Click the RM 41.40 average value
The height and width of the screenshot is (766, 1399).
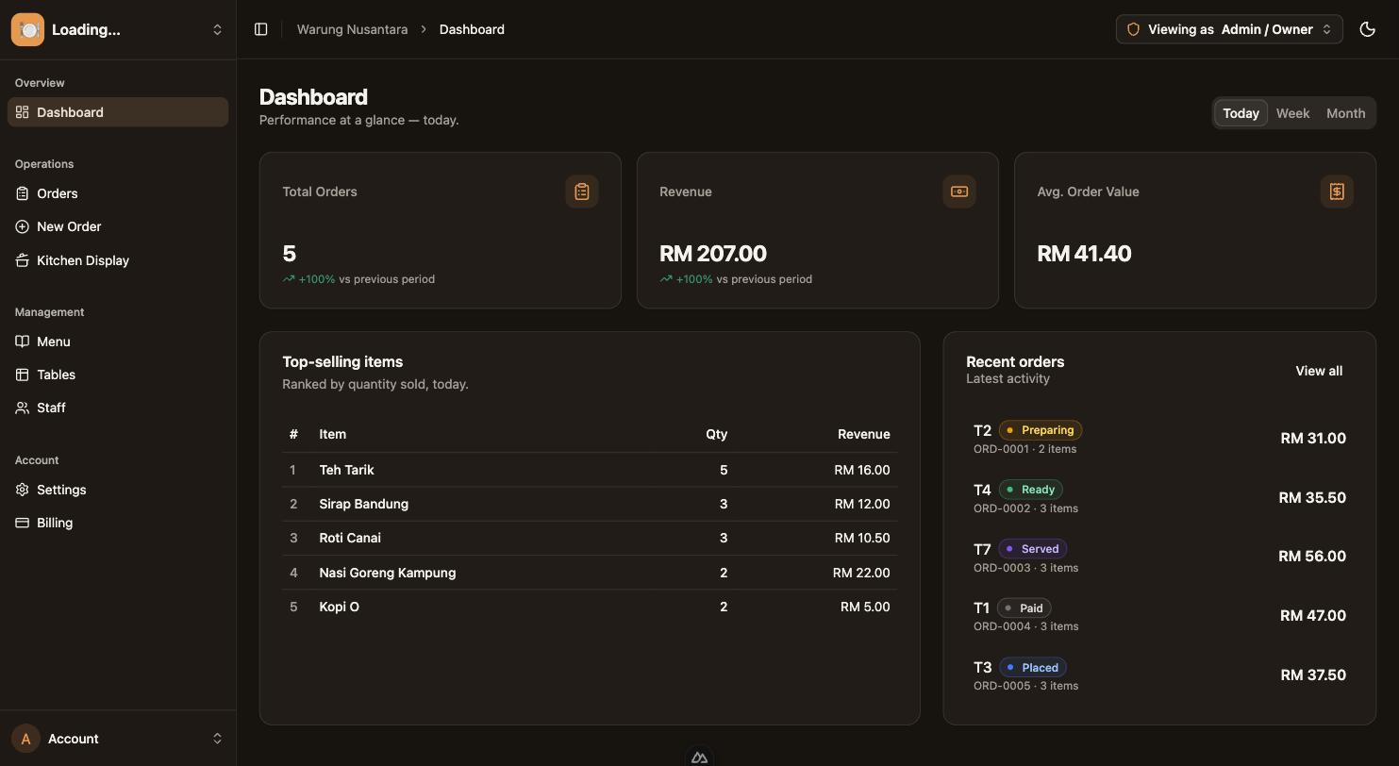1084,254
